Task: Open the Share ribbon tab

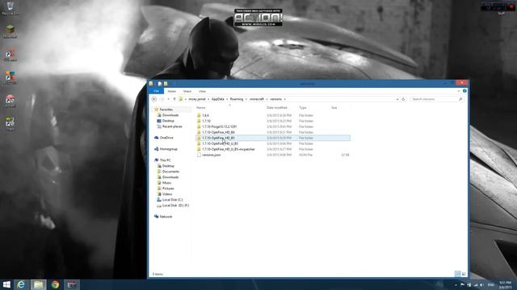Action: click(x=187, y=91)
